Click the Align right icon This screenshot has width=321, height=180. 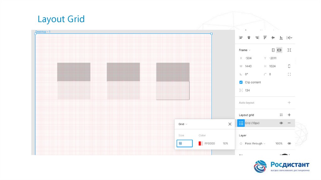(x=257, y=38)
